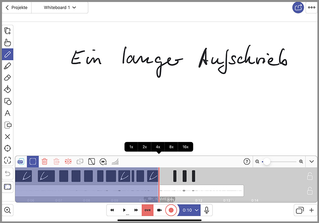
Task: Select the text A tool
Action: [8, 113]
